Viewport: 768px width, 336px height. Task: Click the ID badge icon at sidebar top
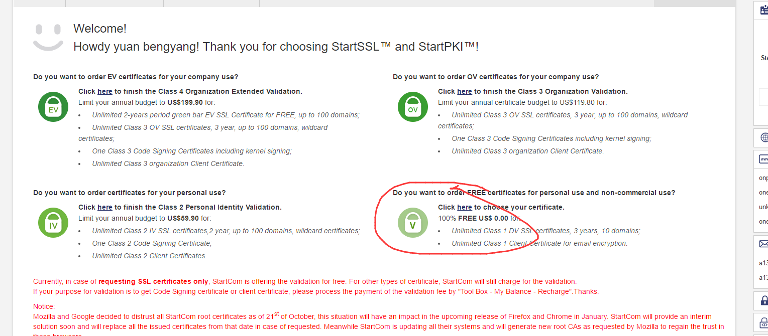tap(764, 10)
